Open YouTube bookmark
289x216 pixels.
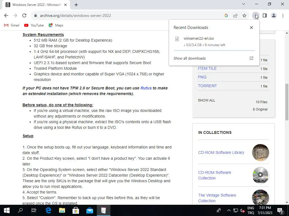click(x=34, y=25)
